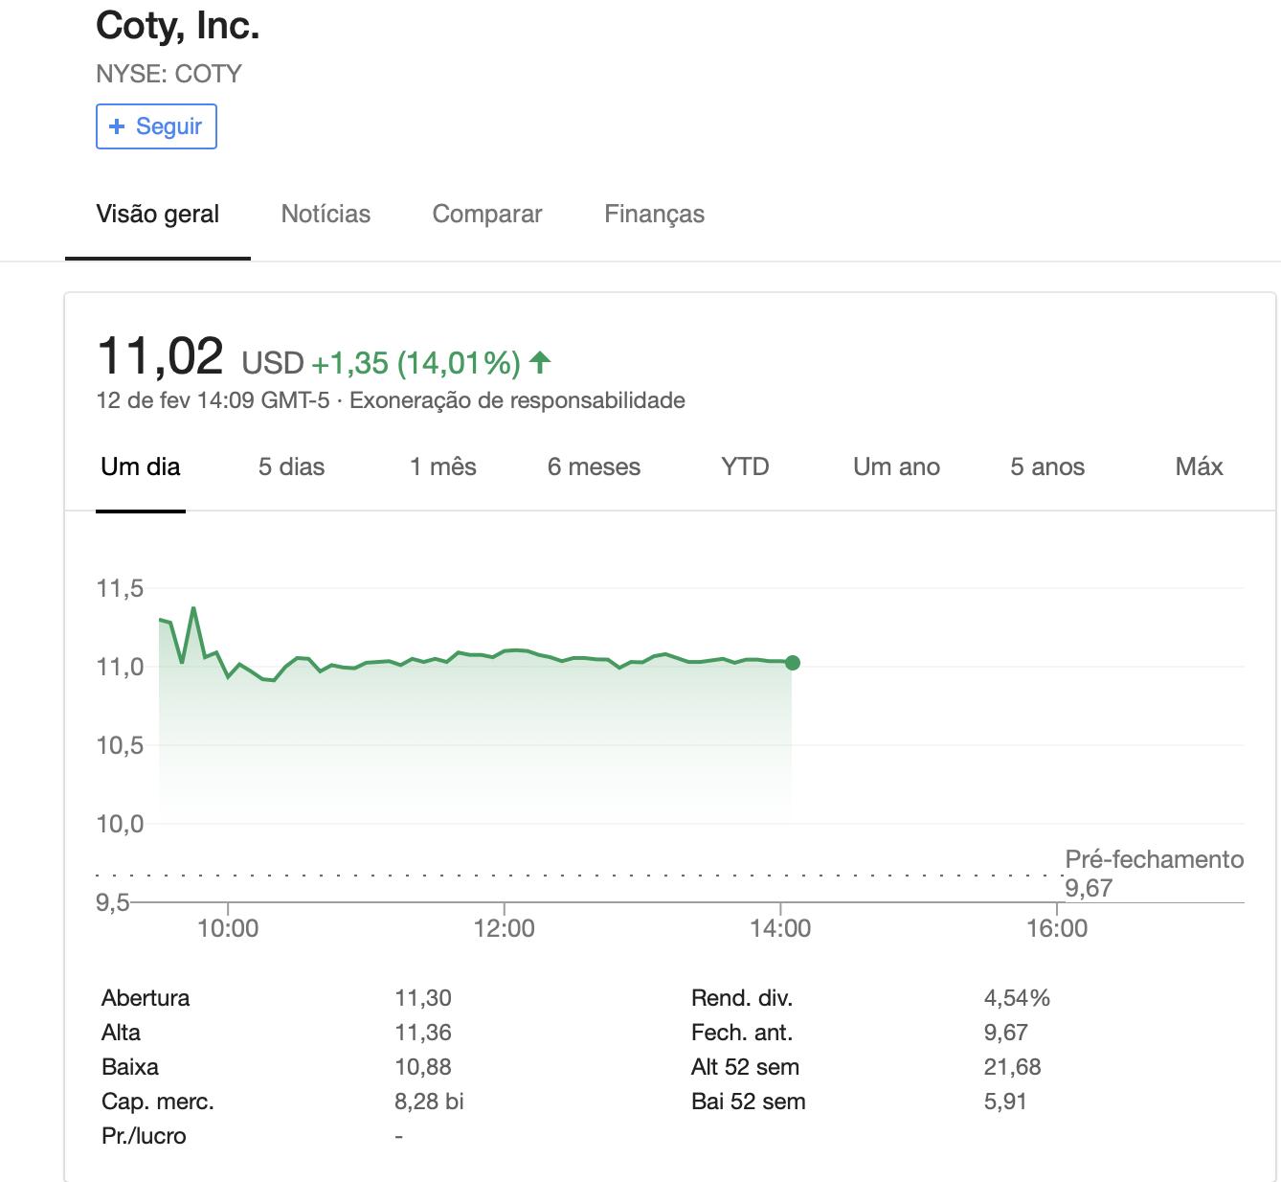Select the green data point on the chart
Screen dimensions: 1281x1182
click(x=792, y=662)
